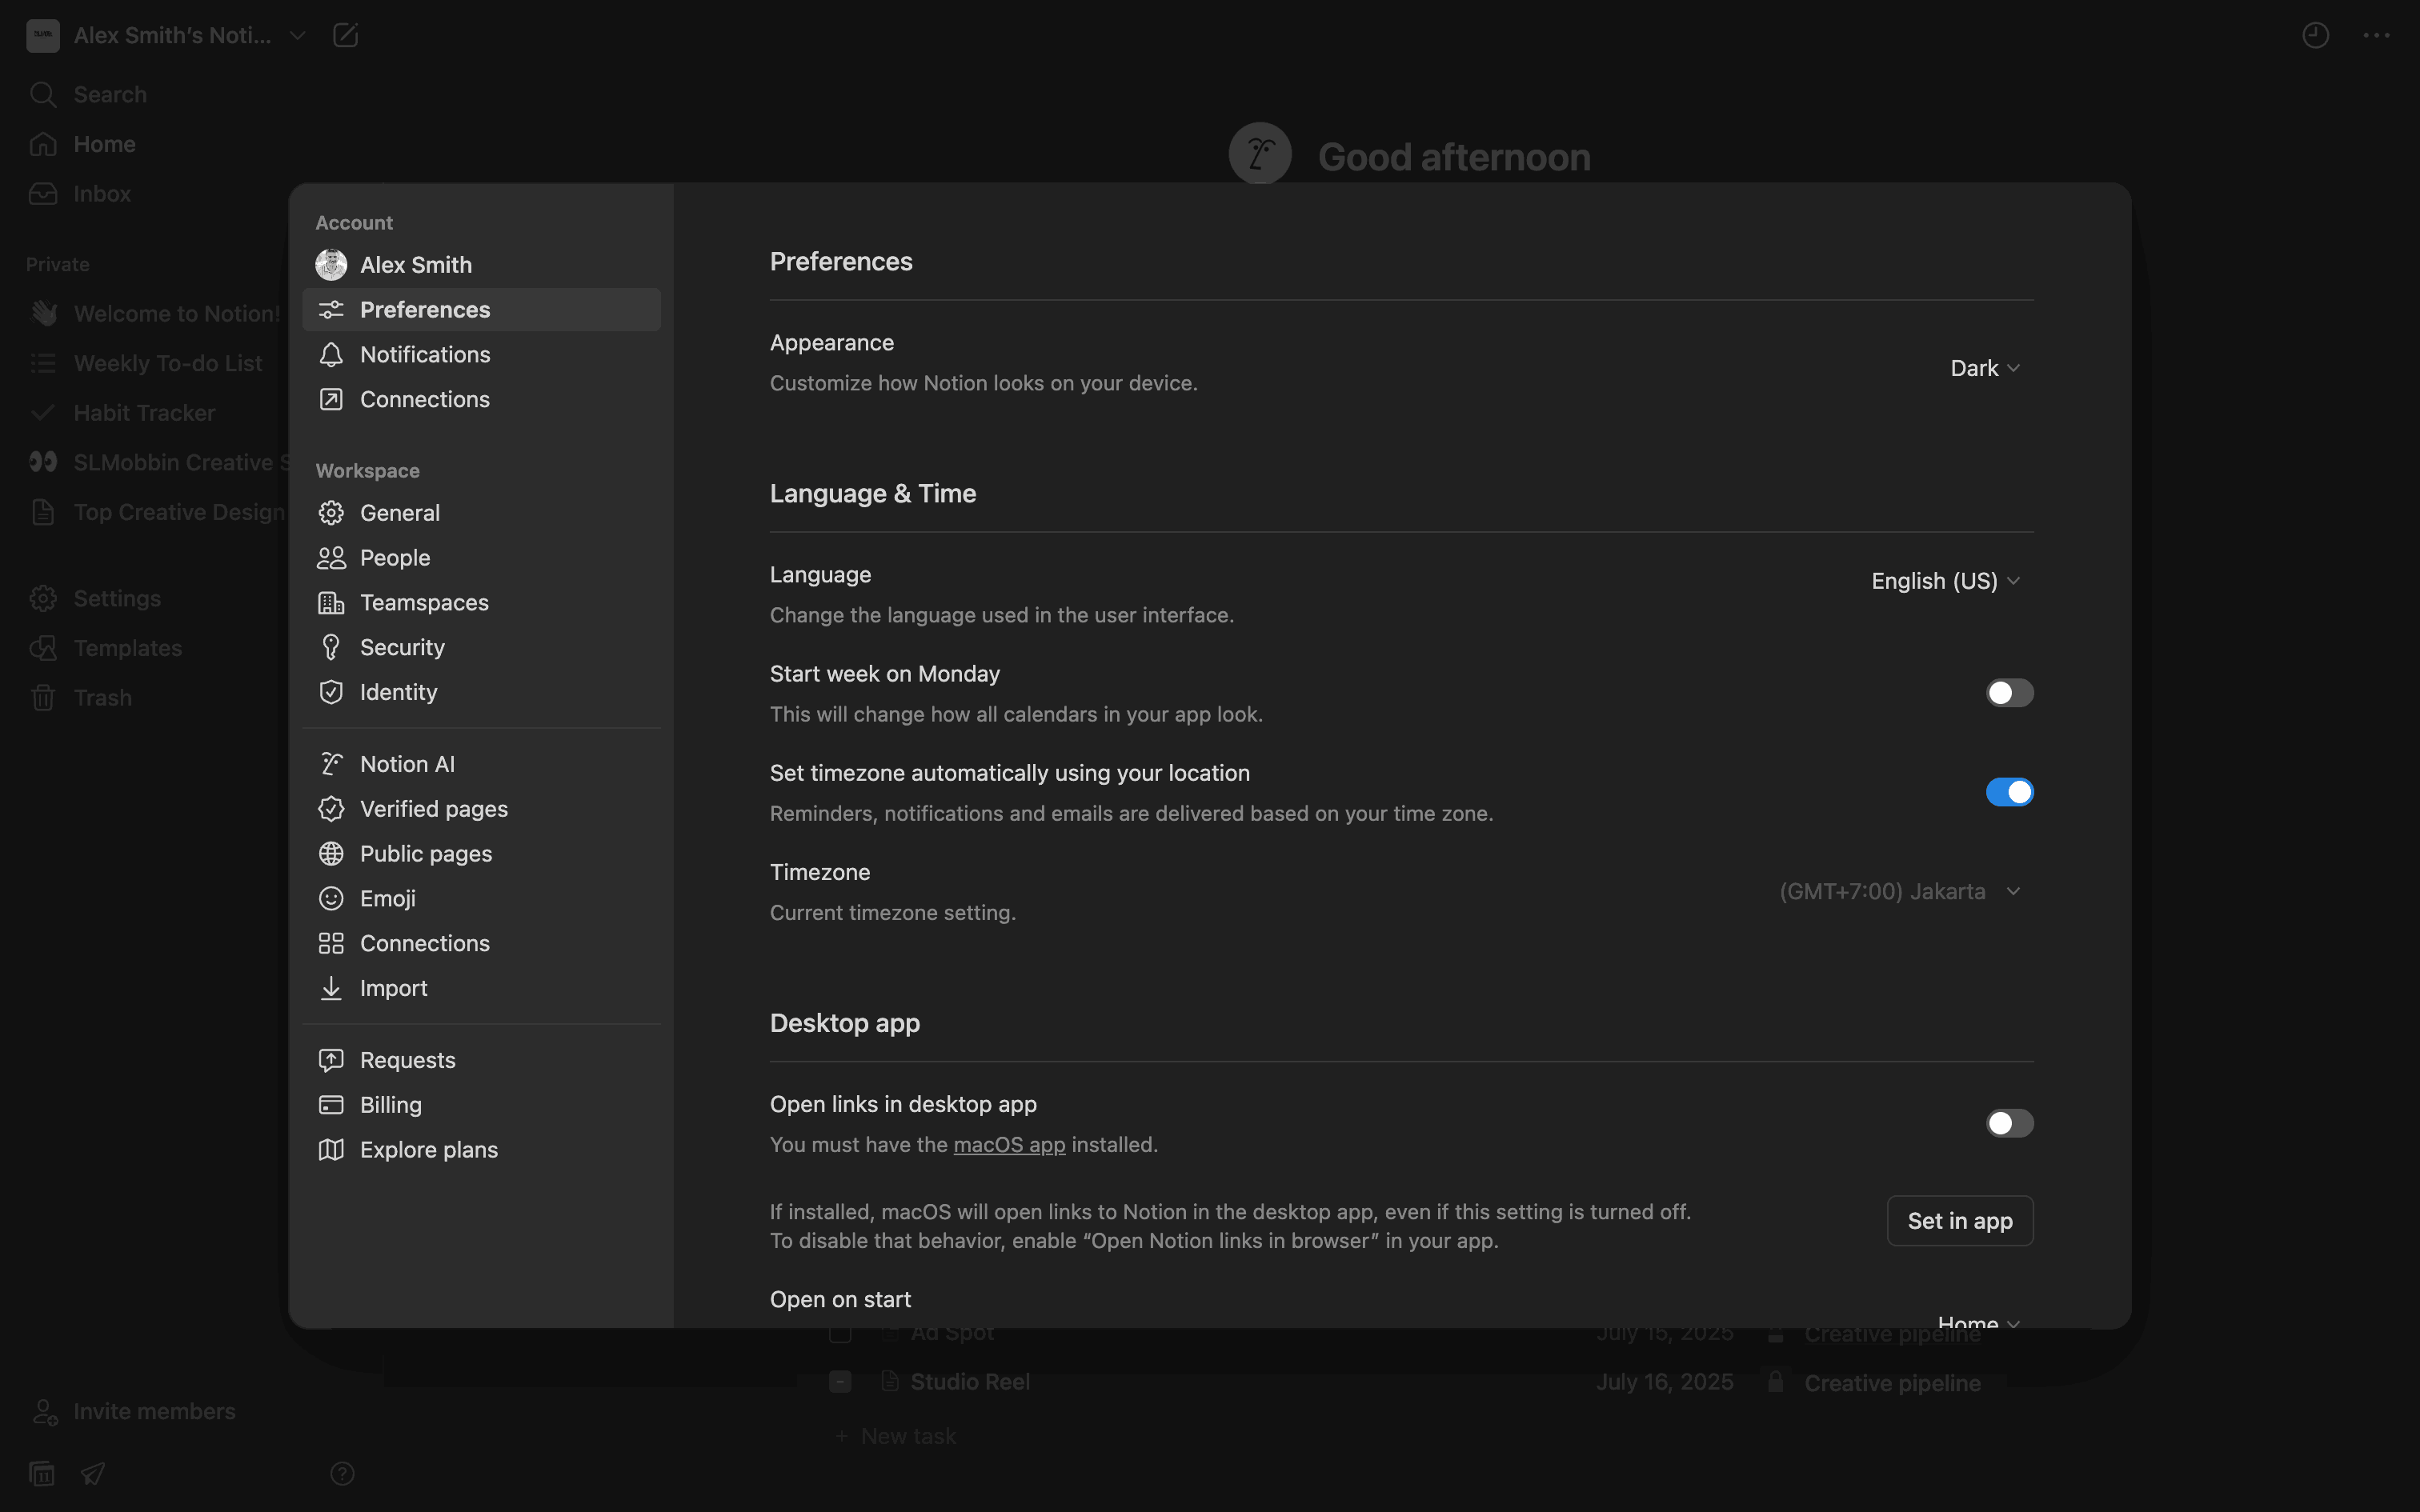The height and width of the screenshot is (1512, 2420).
Task: Toggle Open links in desktop app
Action: (x=2009, y=1123)
